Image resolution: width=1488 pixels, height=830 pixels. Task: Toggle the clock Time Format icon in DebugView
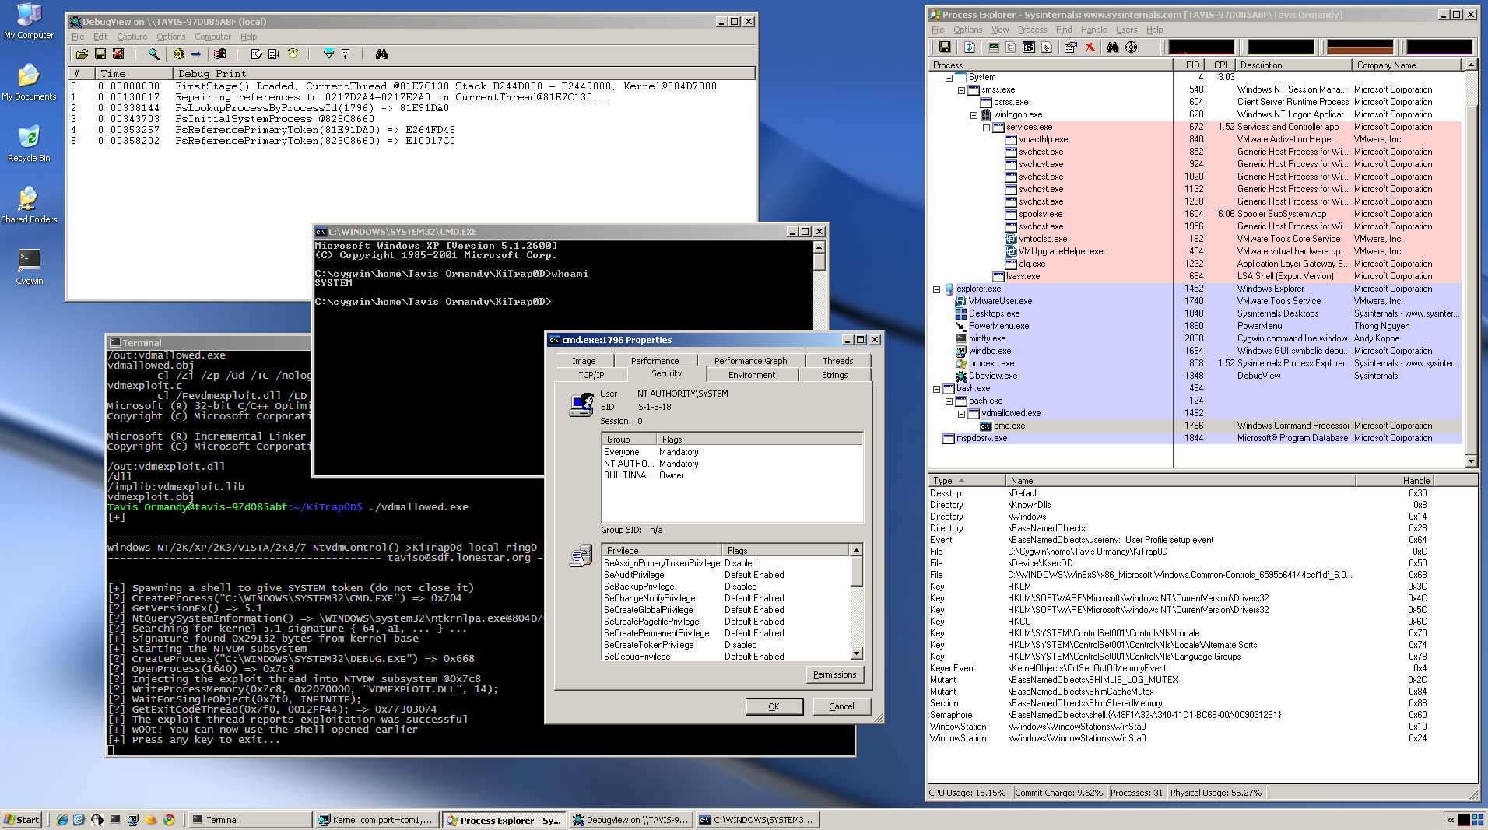click(293, 54)
